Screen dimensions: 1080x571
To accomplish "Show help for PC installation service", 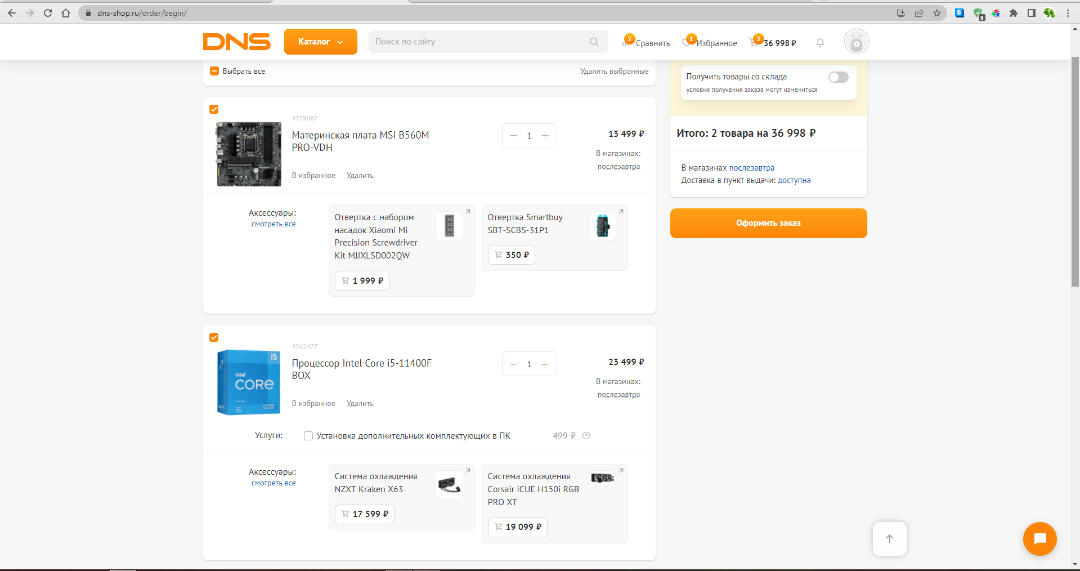I will tap(586, 436).
